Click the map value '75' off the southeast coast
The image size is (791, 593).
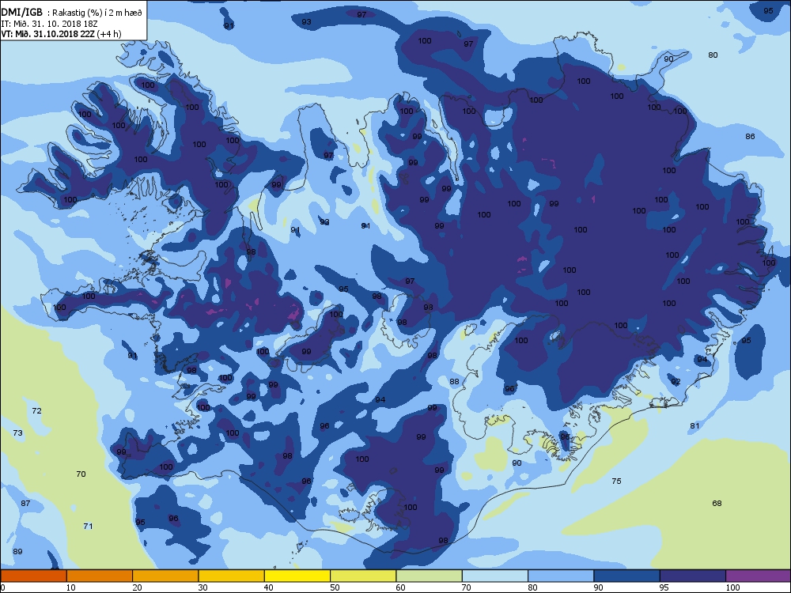click(x=616, y=482)
